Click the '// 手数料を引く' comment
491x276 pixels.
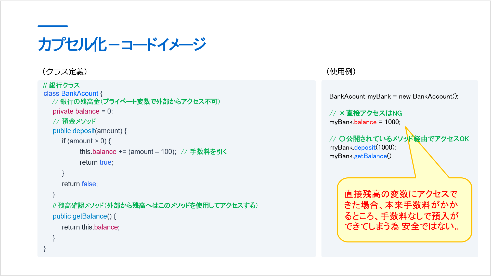[x=204, y=152]
